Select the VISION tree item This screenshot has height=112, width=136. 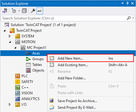pyautogui.click(x=27, y=93)
